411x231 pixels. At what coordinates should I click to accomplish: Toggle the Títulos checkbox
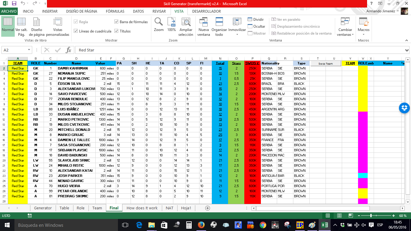pyautogui.click(x=116, y=31)
